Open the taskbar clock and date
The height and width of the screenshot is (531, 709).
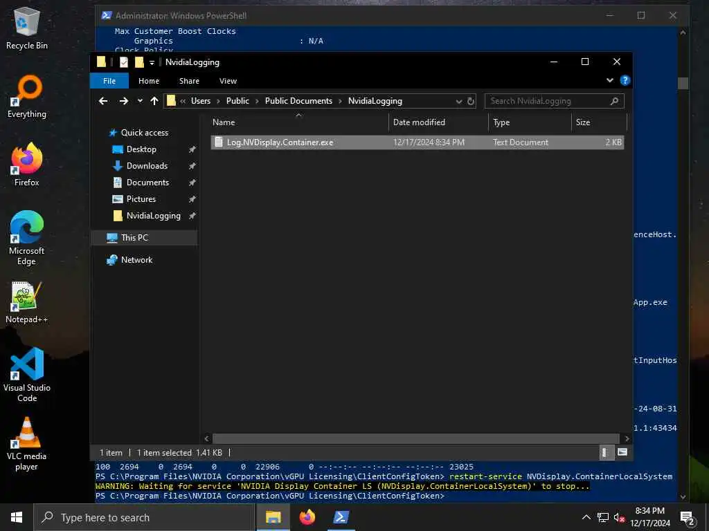tap(649, 517)
